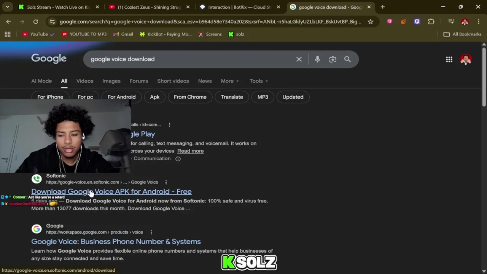487x274 pixels.
Task: Open more options for Softonic result
Action: [x=166, y=182]
